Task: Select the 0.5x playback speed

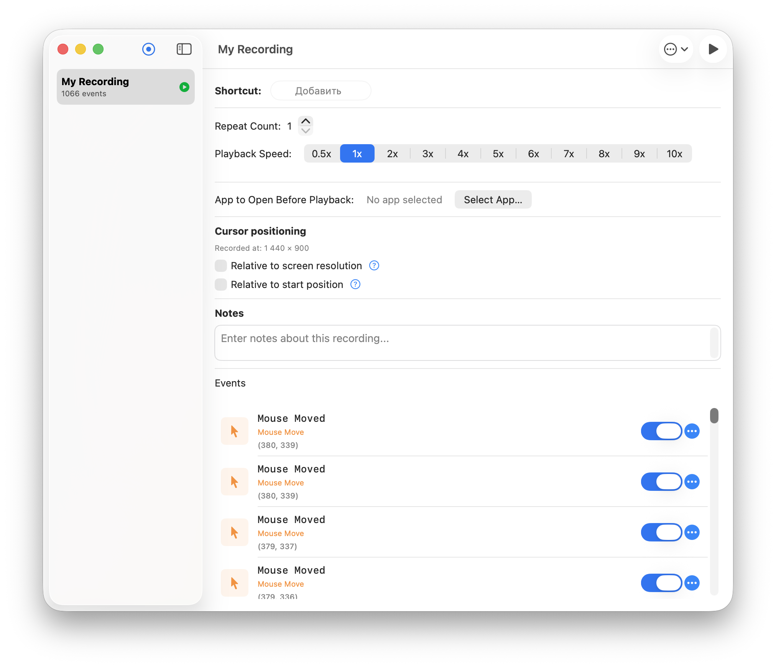Action: coord(321,154)
